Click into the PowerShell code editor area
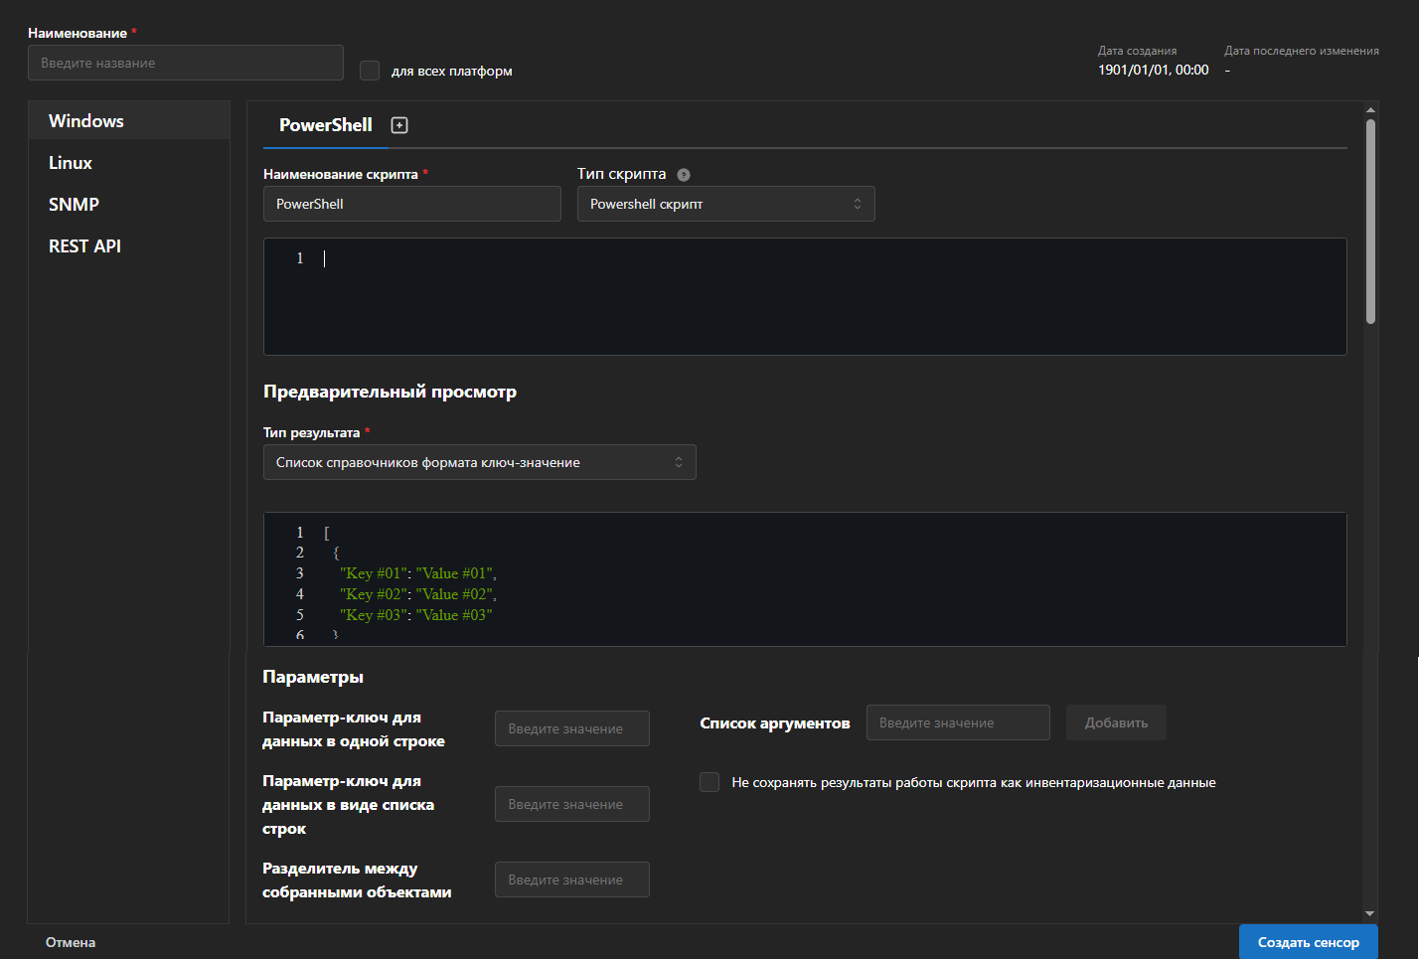The width and height of the screenshot is (1419, 959). (805, 296)
